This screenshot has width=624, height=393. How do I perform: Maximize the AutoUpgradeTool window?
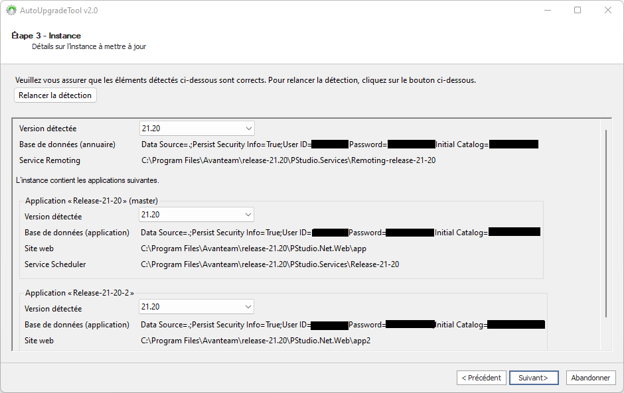pyautogui.click(x=578, y=11)
